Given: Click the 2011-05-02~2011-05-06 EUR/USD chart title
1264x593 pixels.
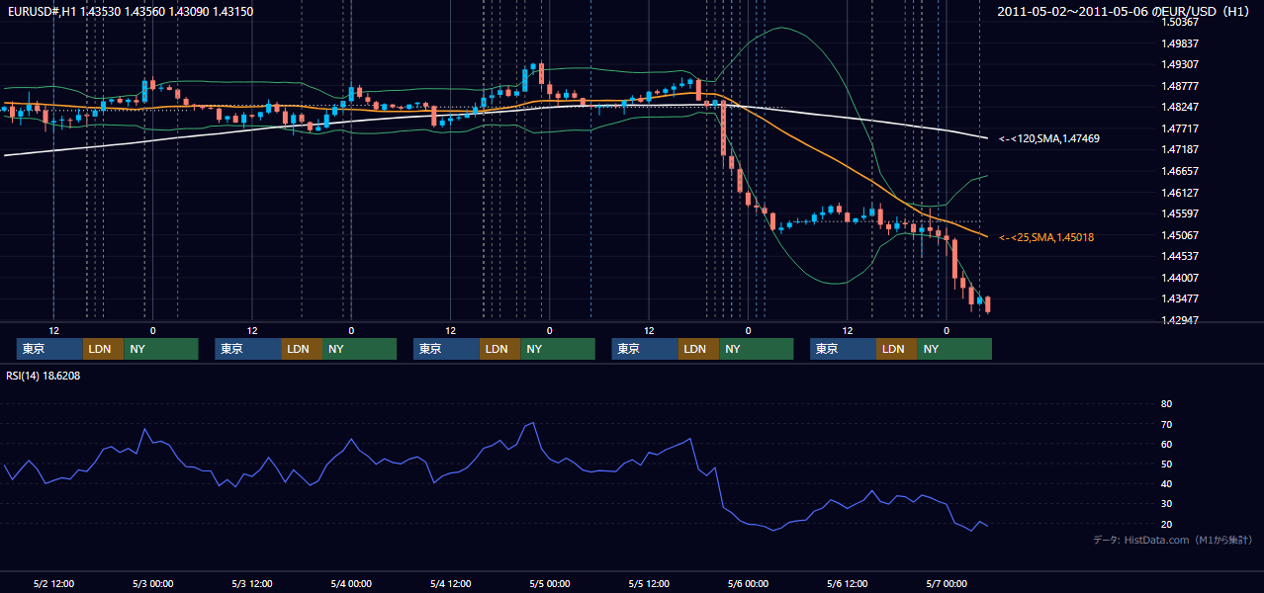Looking at the screenshot, I should [x=1126, y=11].
